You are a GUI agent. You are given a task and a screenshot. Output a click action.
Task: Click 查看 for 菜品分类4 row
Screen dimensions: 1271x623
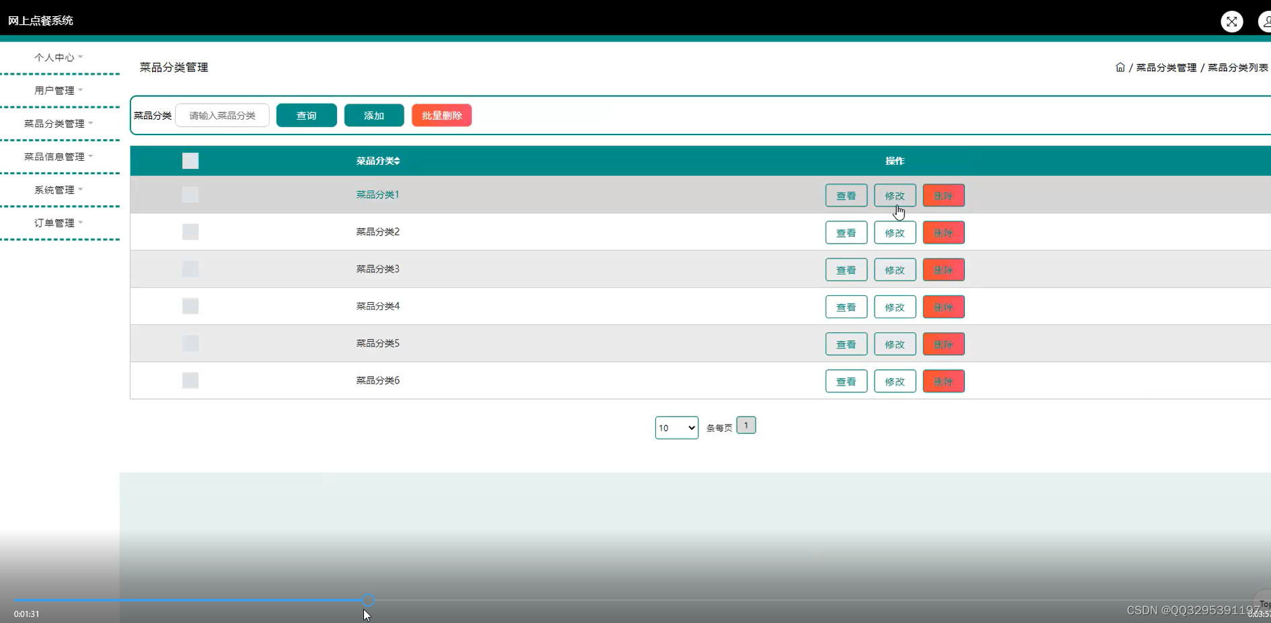tap(846, 307)
